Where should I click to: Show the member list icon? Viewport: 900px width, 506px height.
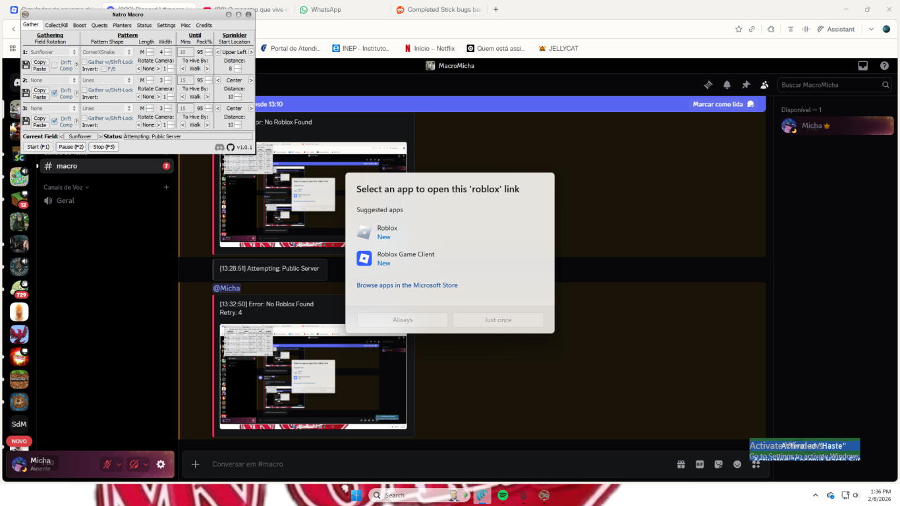pos(764,86)
